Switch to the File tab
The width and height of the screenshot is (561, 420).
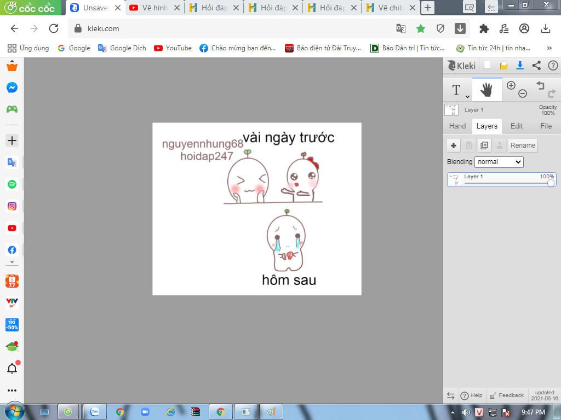546,126
